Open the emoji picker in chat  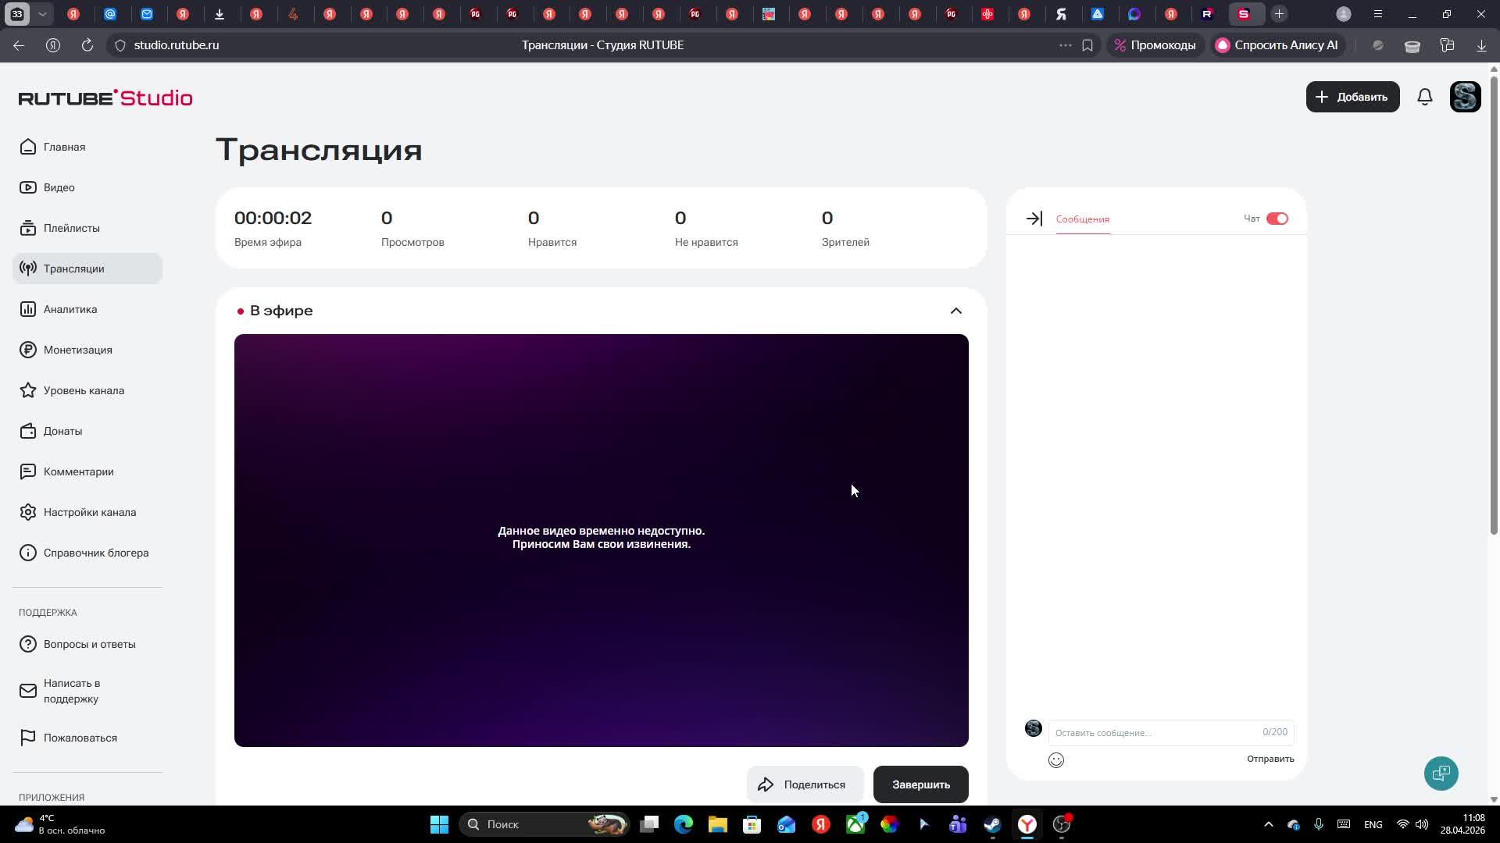(x=1055, y=759)
